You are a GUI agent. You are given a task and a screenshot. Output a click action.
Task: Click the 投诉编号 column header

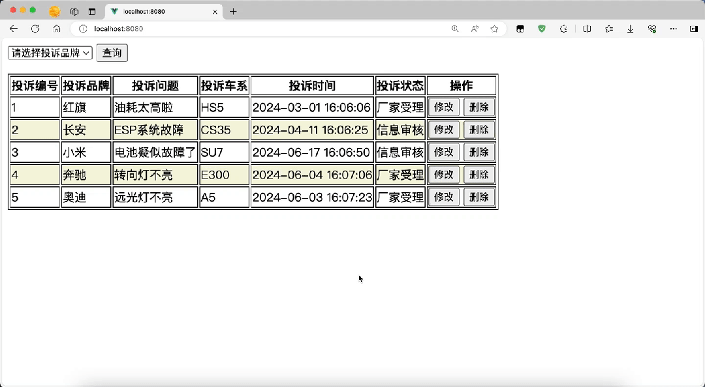[35, 85]
